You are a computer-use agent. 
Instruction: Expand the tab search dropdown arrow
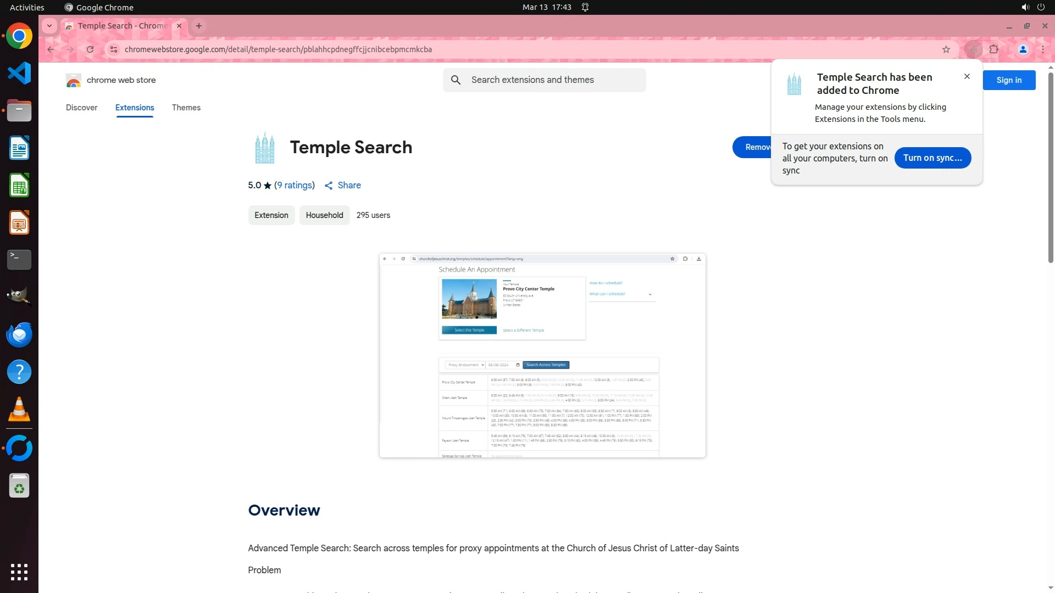coord(49,26)
